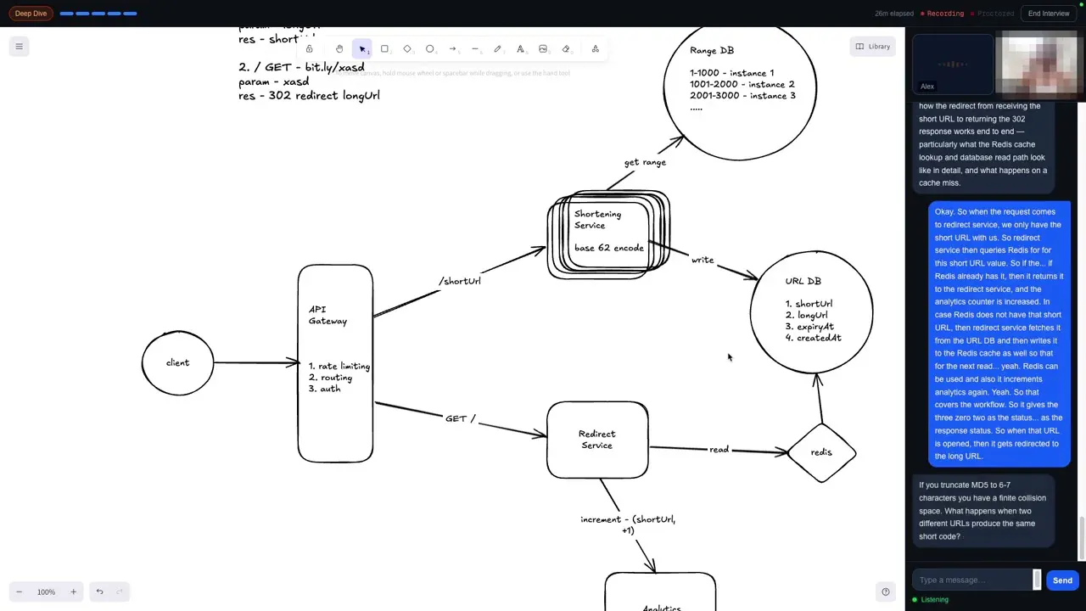1086x611 pixels.
Task: Click the 'write' arrow label
Action: pos(703,260)
